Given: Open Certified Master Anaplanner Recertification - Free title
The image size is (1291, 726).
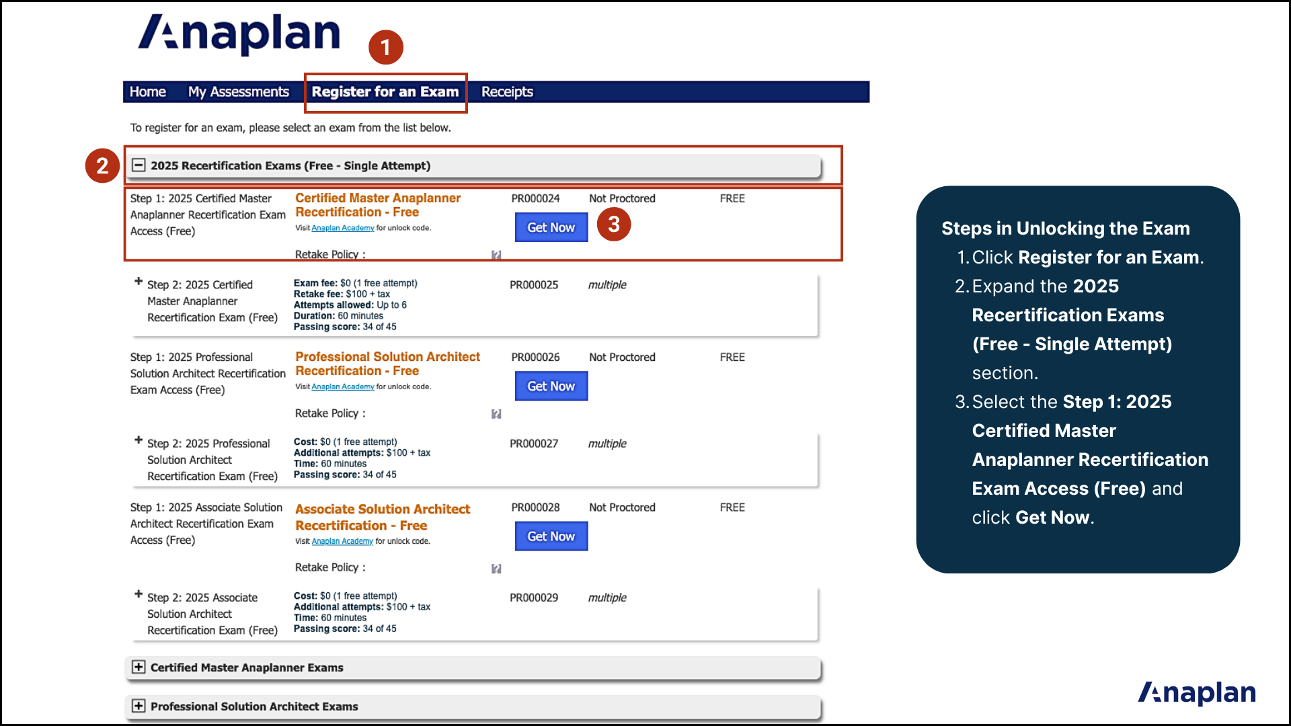Looking at the screenshot, I should coord(378,205).
